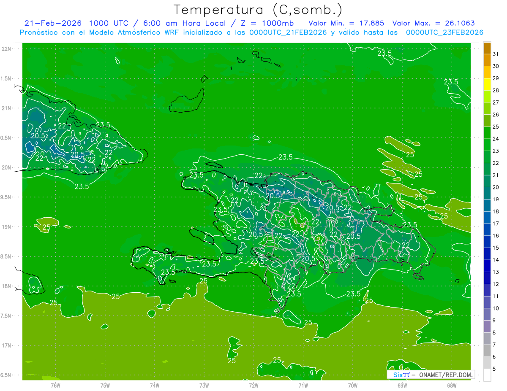Click the '17N' latitude axis label
This screenshot has width=507, height=391.
pyautogui.click(x=6, y=346)
